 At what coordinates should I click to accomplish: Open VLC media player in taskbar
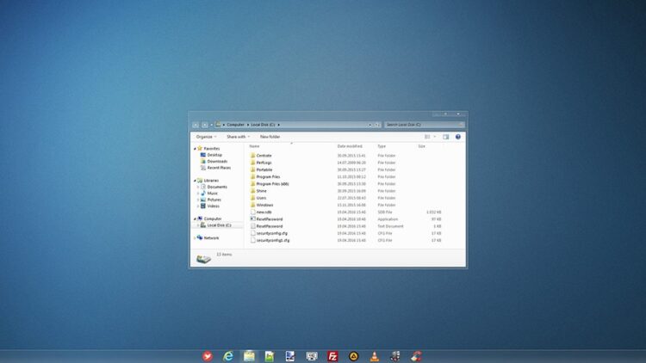click(x=374, y=355)
